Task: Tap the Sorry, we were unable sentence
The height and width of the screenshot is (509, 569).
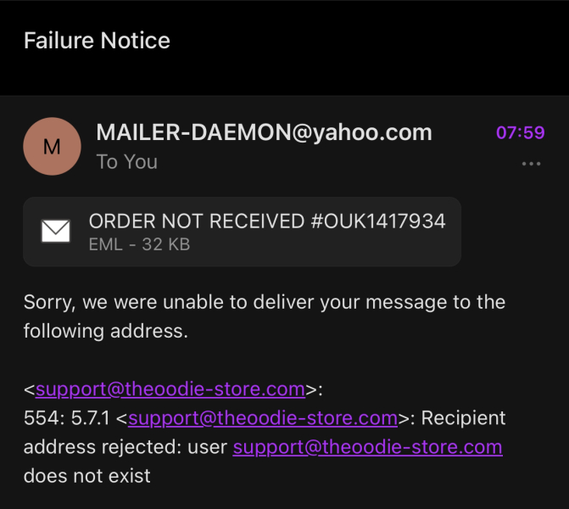Action: (264, 302)
